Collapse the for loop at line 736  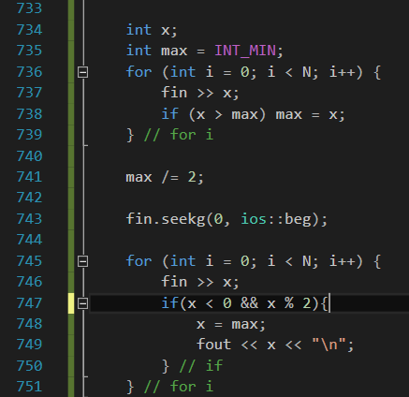pos(82,72)
